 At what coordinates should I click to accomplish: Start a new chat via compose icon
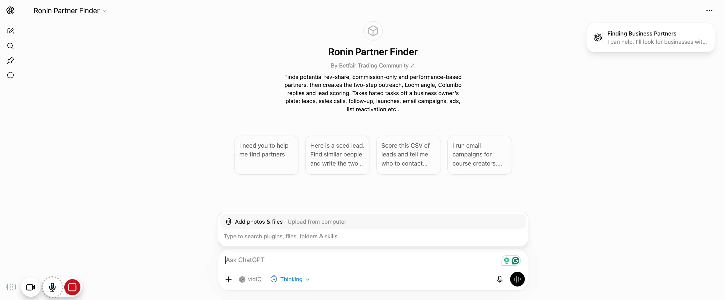11,31
